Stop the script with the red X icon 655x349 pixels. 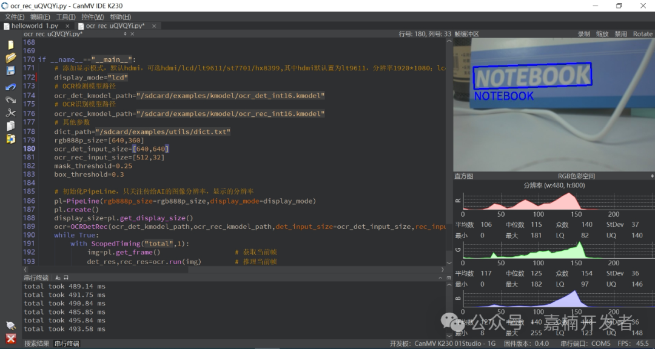tap(10, 338)
